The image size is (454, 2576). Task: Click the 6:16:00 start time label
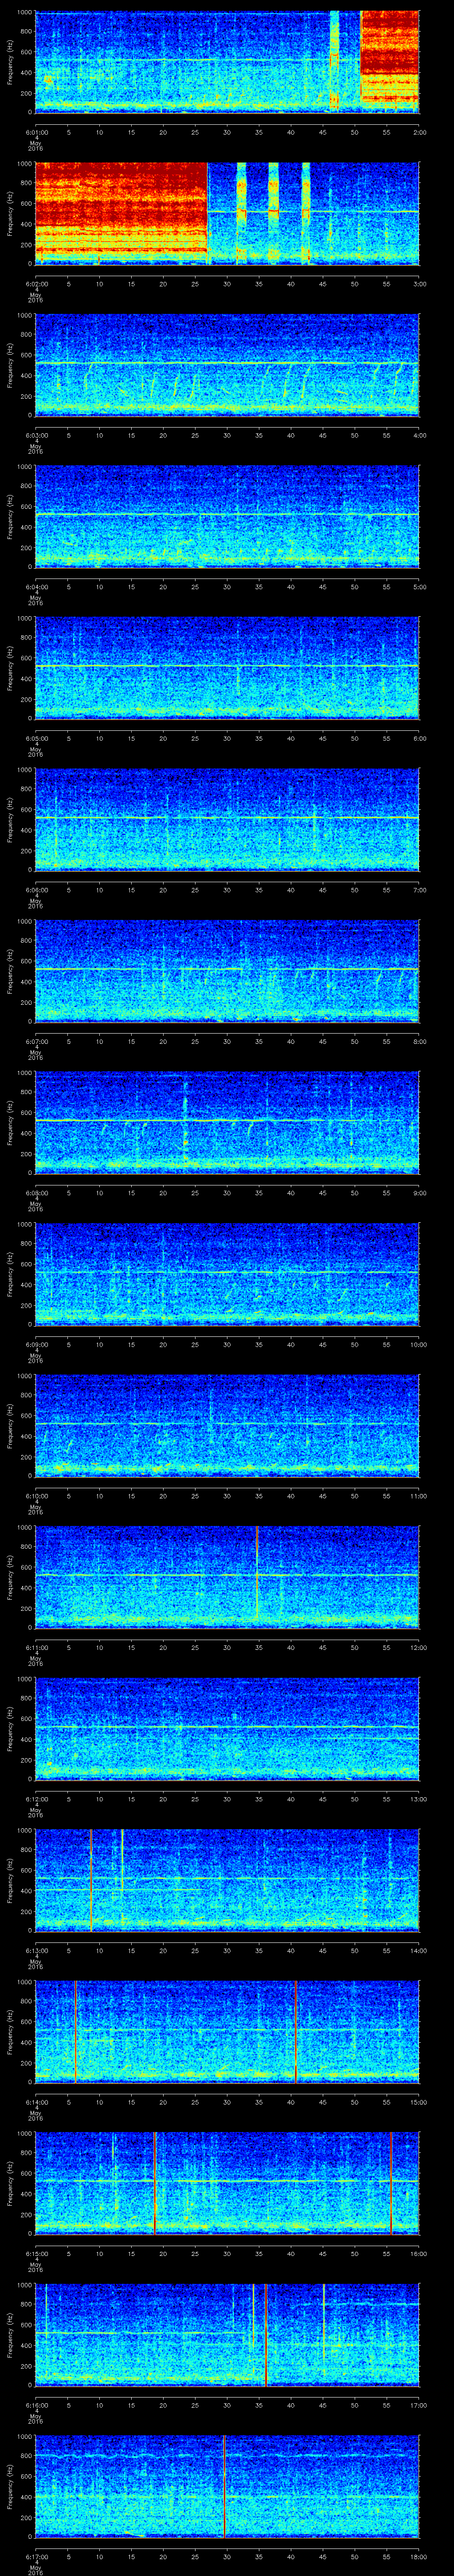[36, 2405]
